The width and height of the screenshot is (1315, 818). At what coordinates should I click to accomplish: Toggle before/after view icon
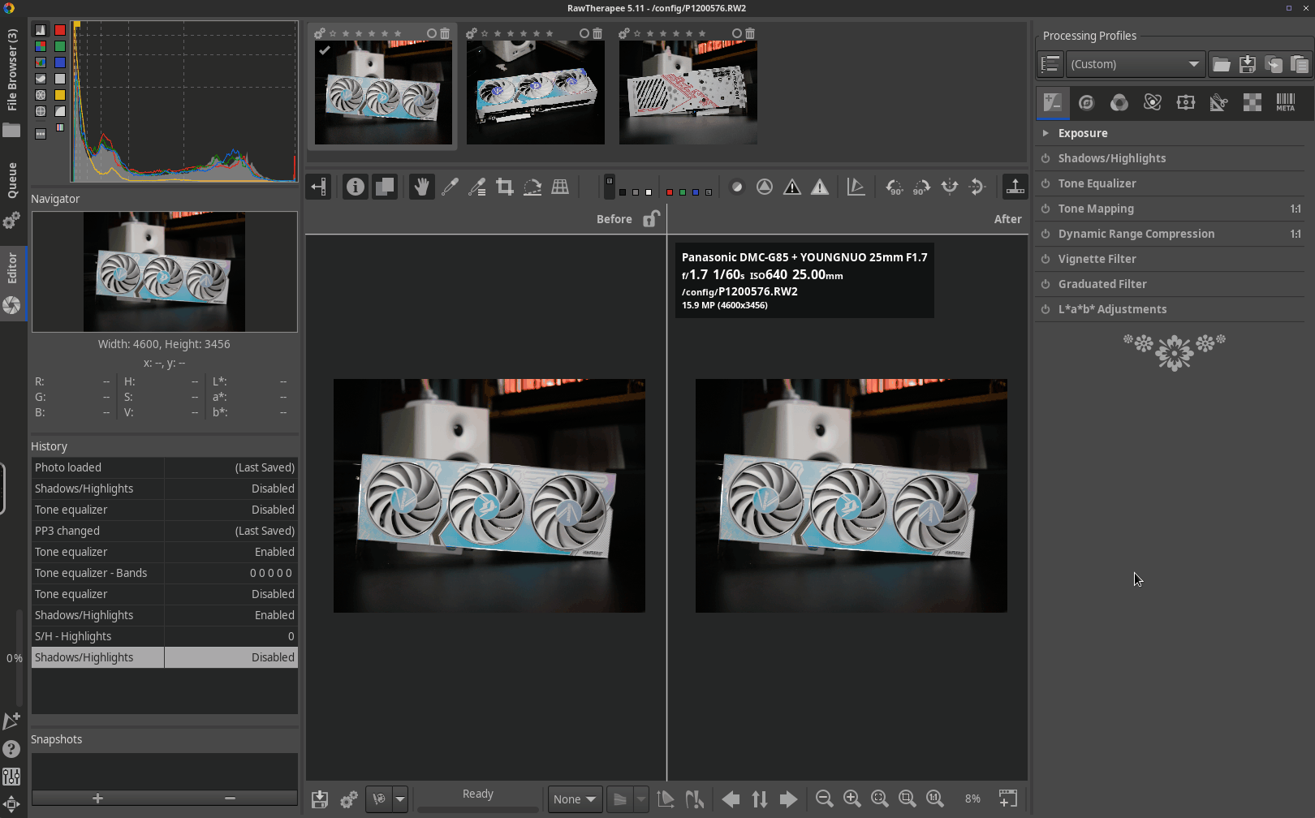pyautogui.click(x=384, y=187)
